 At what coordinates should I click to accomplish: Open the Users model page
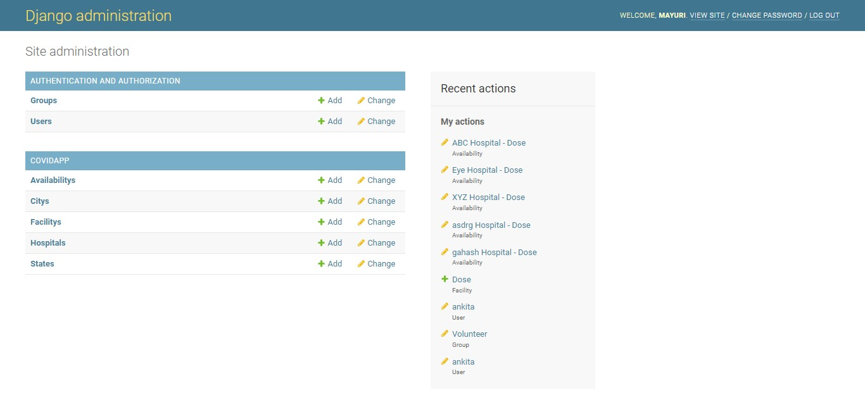click(41, 122)
